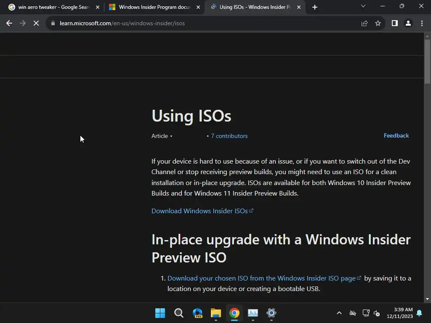Open network status tray icon
This screenshot has width=431, height=323.
point(366,313)
